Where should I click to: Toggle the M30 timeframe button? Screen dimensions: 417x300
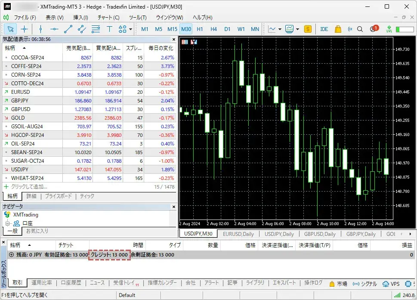(186, 29)
